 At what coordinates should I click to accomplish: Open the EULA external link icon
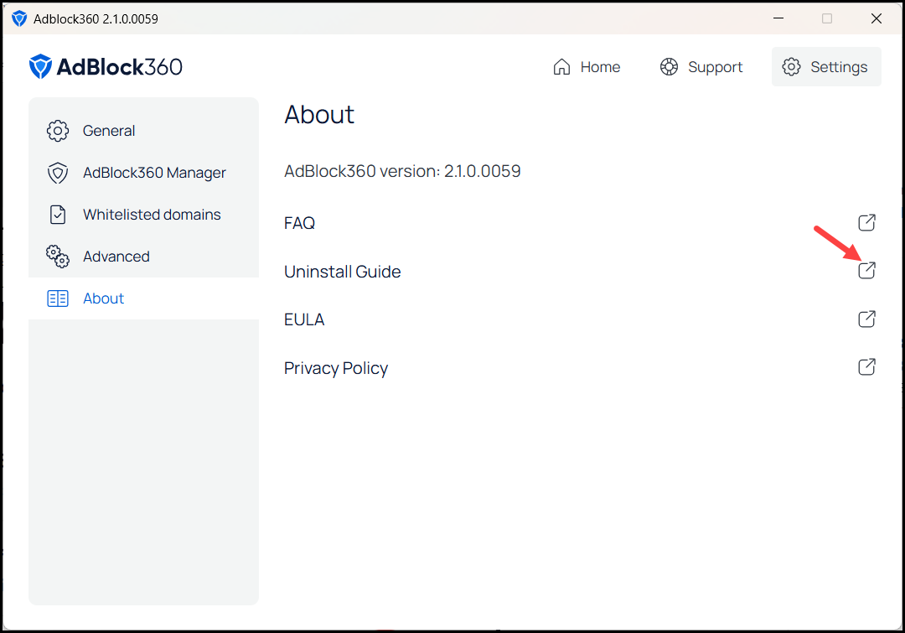pyautogui.click(x=866, y=319)
